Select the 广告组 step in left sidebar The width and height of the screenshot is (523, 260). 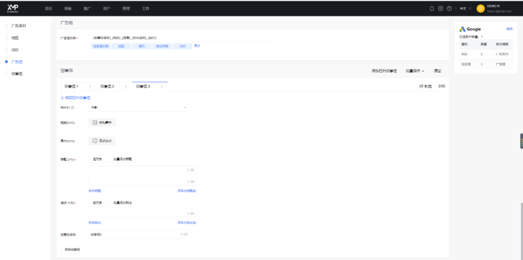click(x=16, y=62)
